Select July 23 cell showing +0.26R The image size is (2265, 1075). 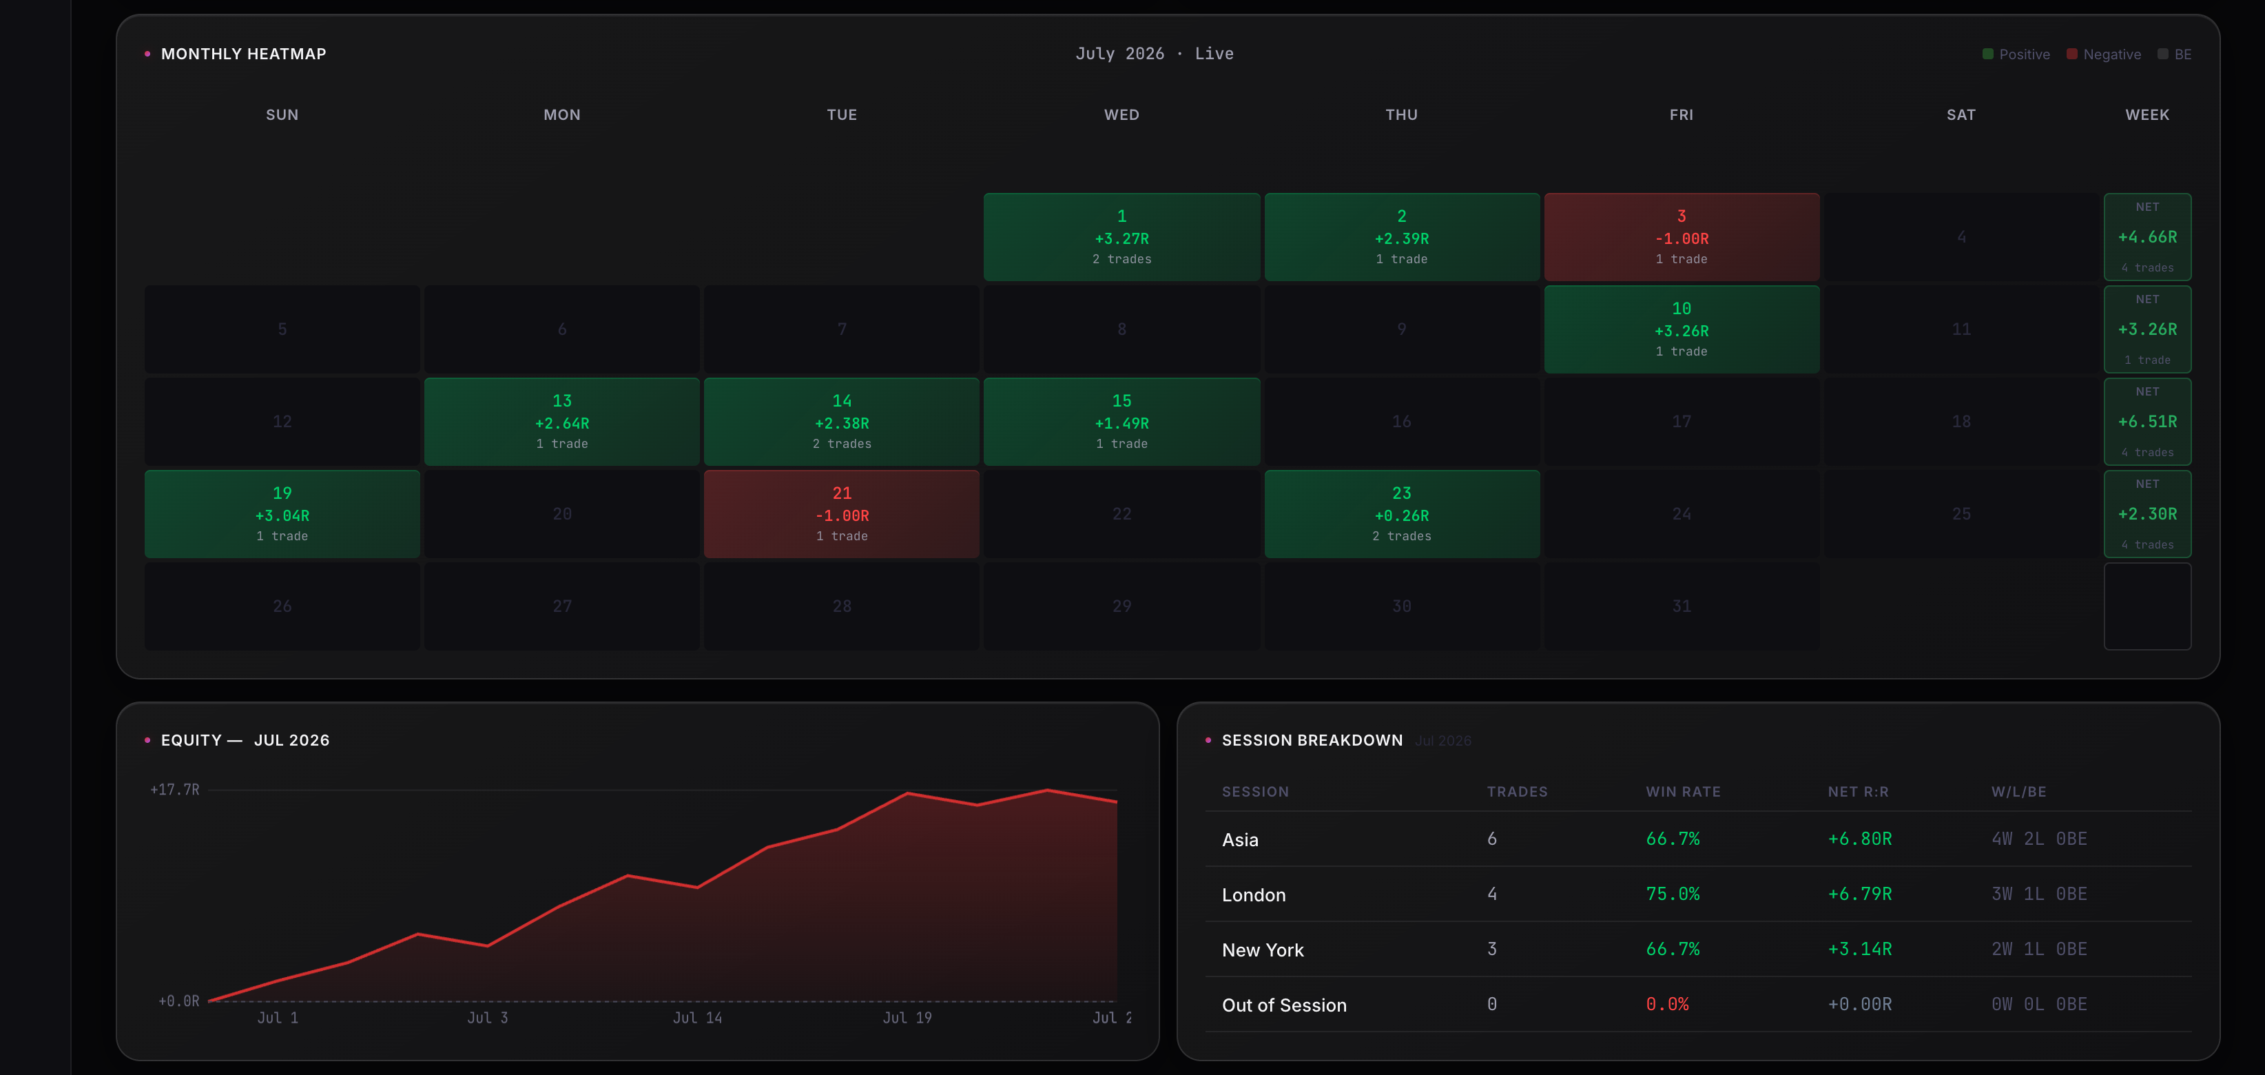[1402, 514]
